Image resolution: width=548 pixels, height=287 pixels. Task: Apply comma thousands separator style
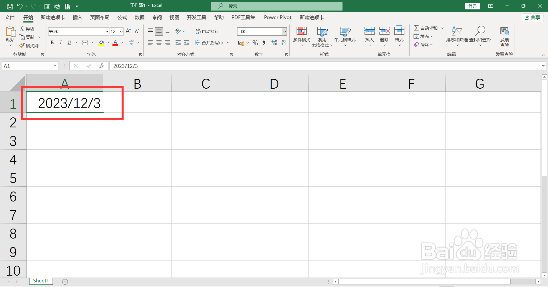pos(264,43)
